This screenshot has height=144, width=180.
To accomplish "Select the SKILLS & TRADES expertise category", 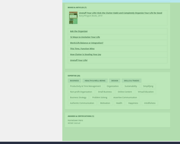I will (x=131, y=80).
